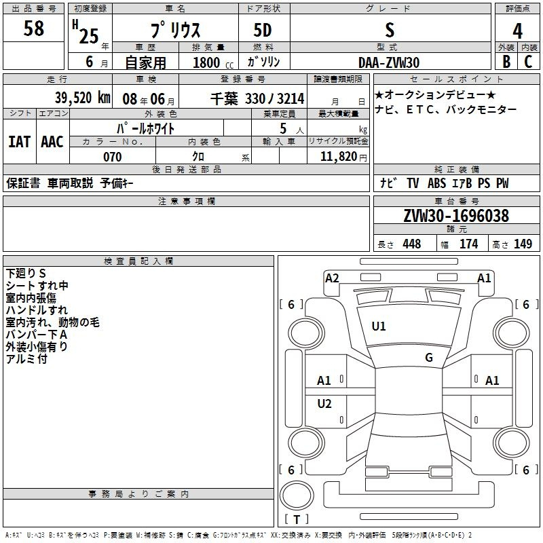
Task: Click the chassis number ZVW30-1696038
Action: (455, 216)
